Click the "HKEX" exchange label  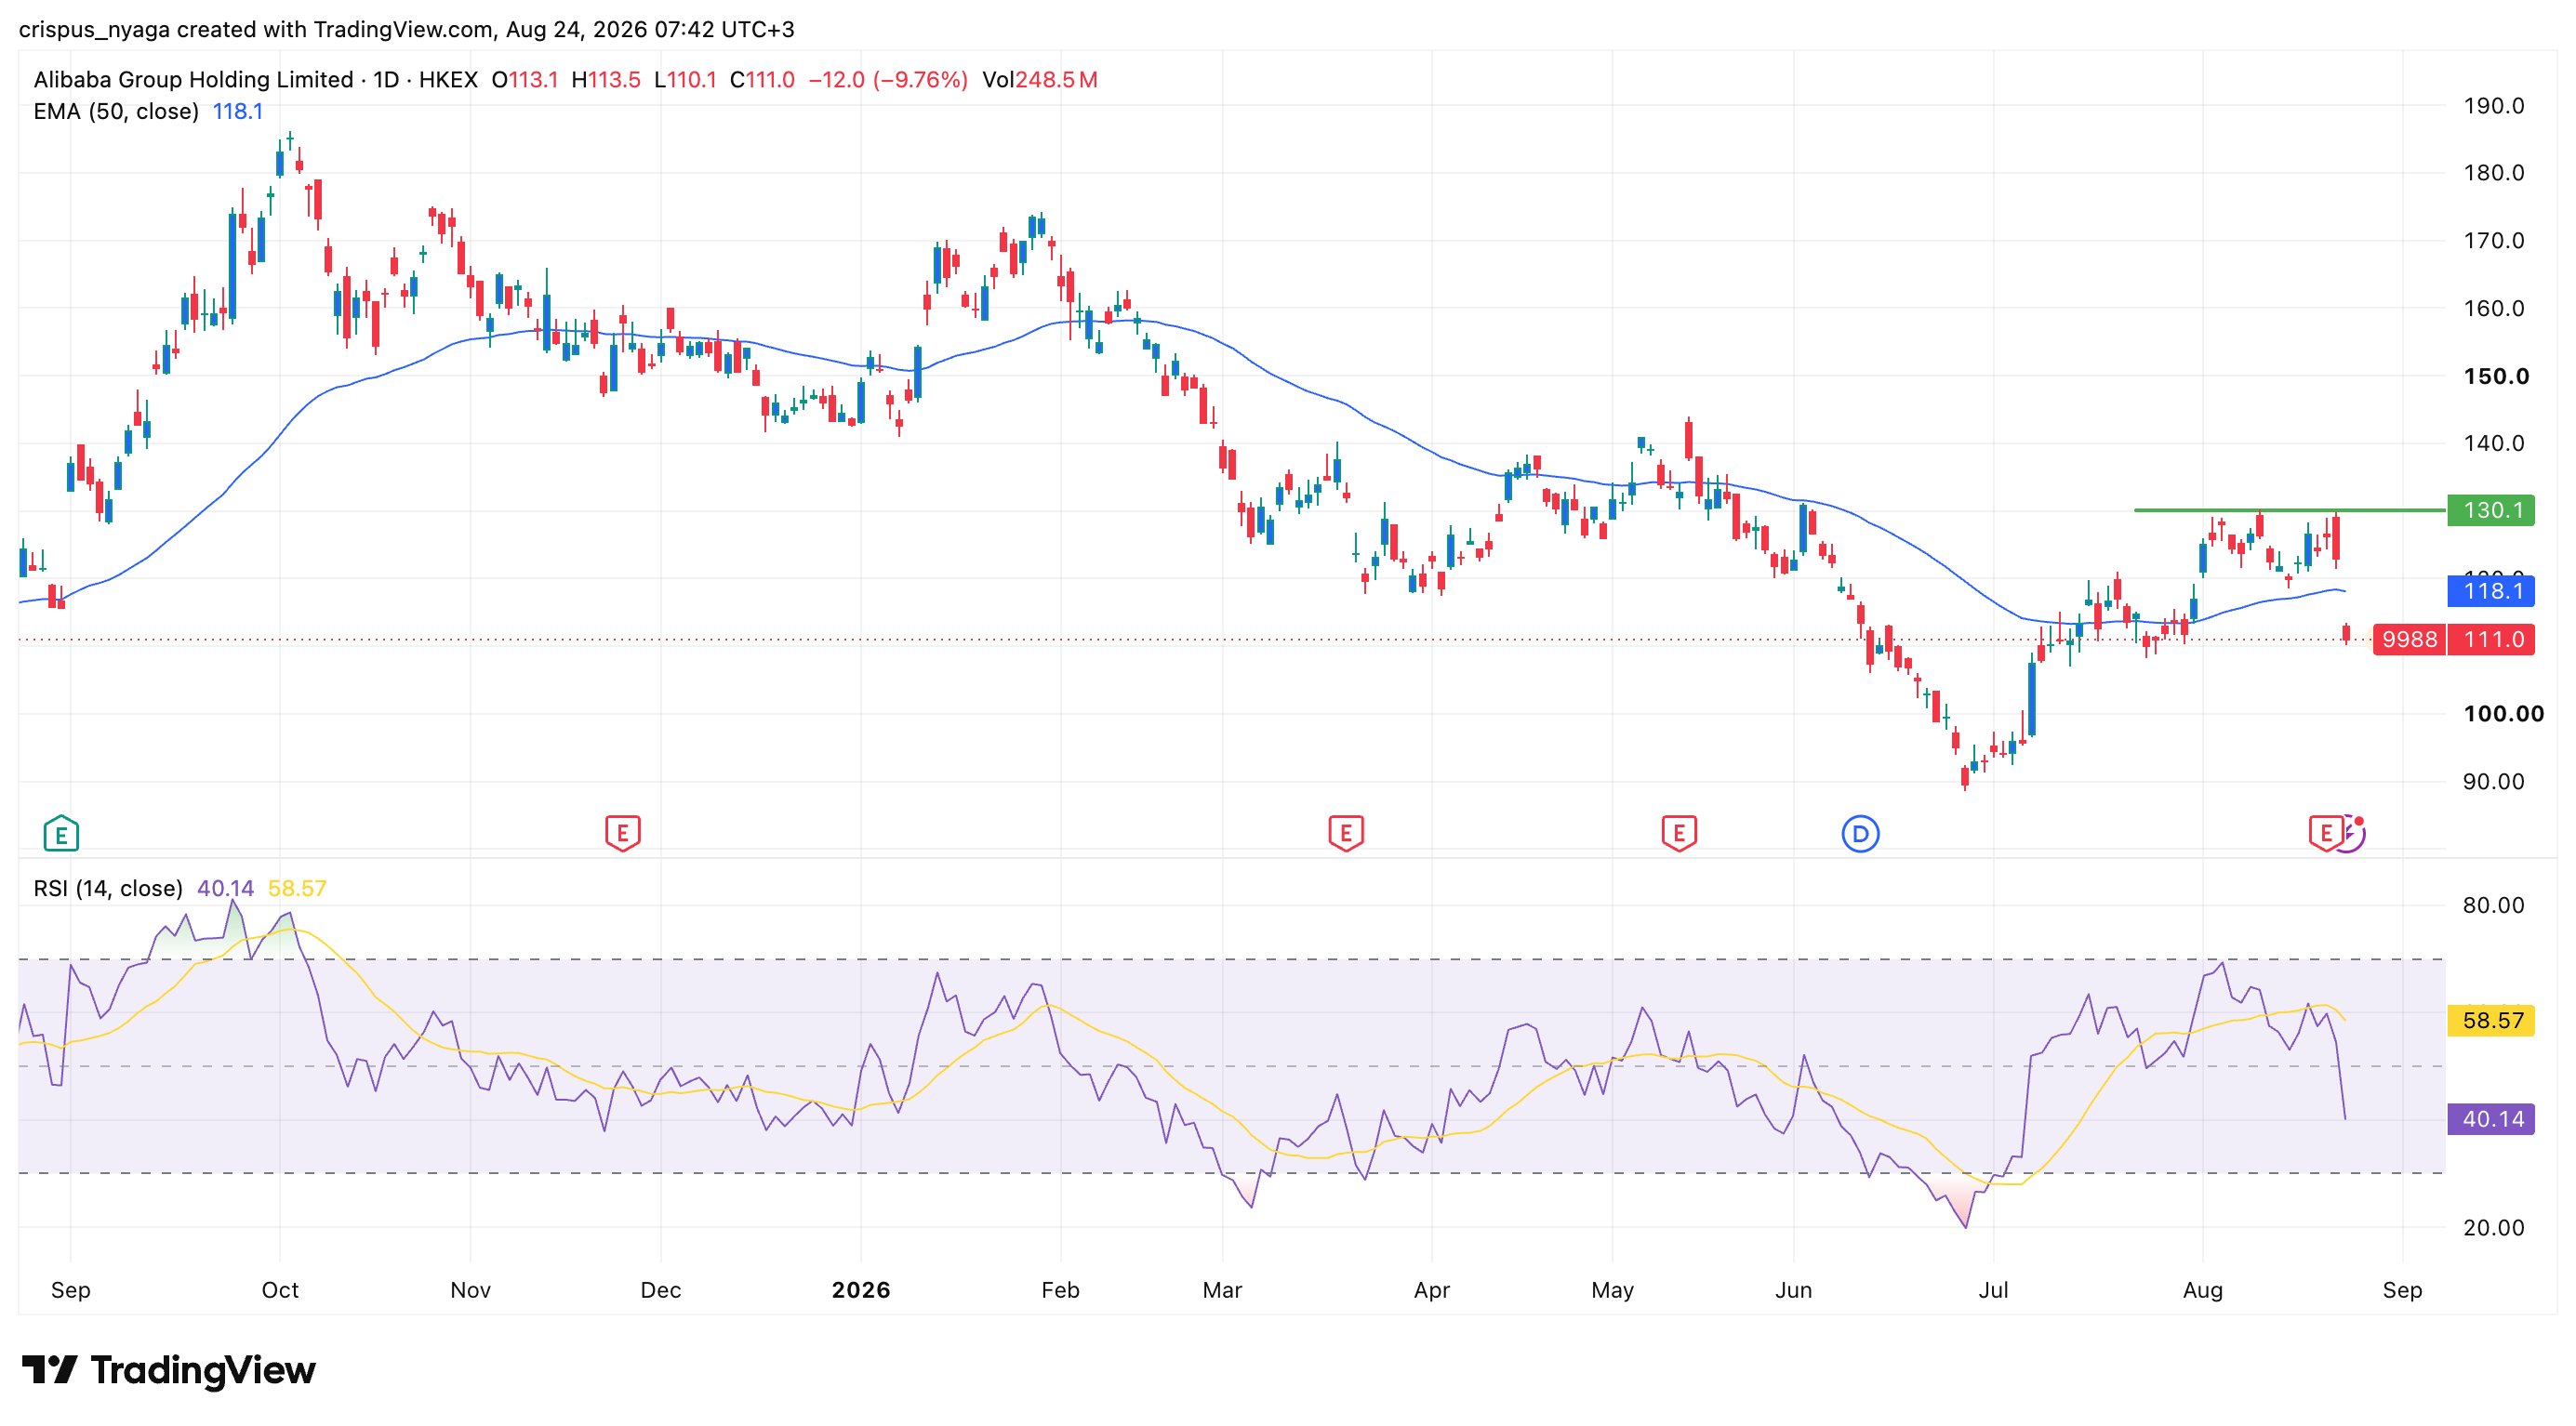point(448,80)
